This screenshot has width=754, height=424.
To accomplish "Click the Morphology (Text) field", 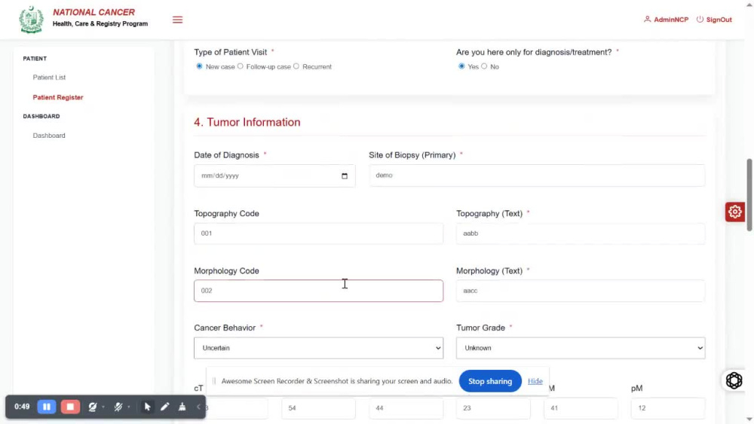I will point(581,291).
